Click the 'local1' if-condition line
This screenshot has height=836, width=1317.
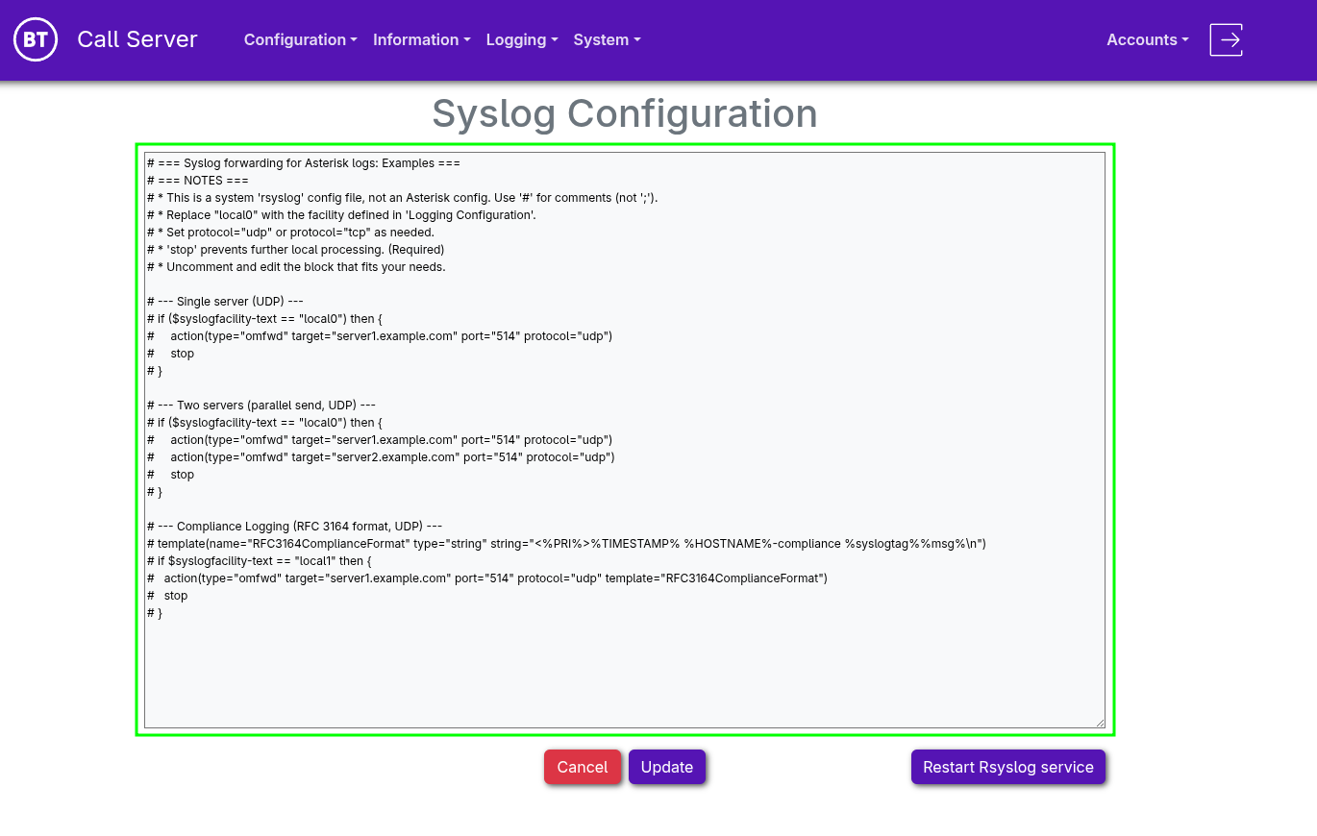[259, 561]
